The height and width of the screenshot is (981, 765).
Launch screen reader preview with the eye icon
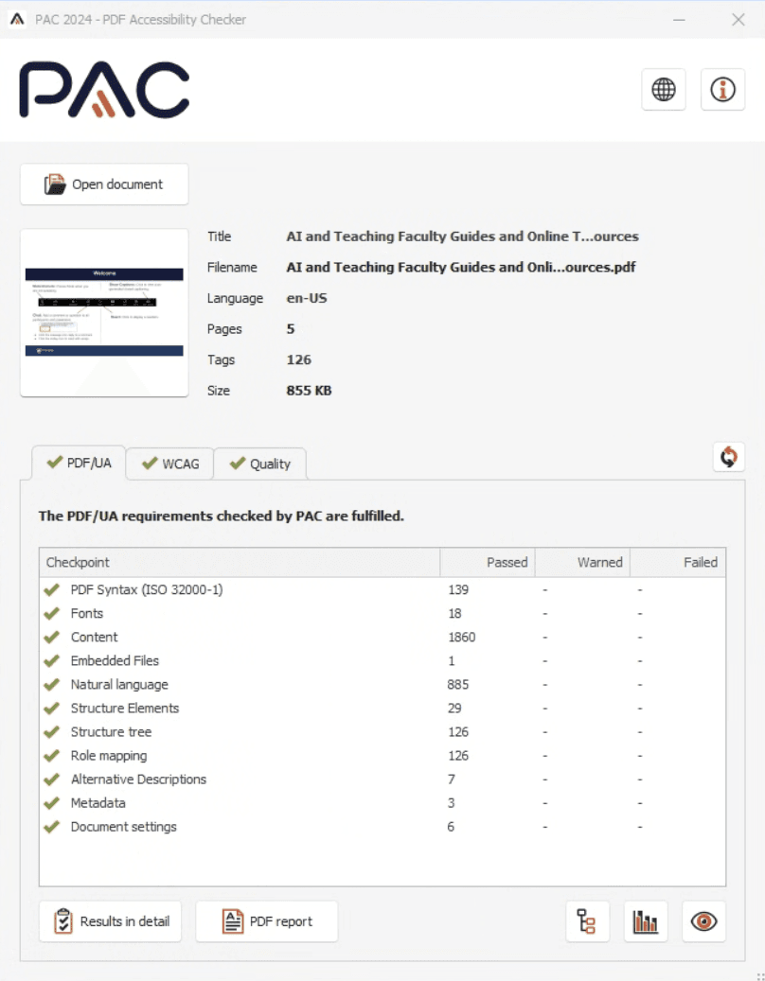[703, 920]
